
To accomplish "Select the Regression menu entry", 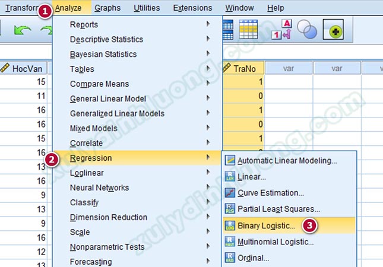I will click(x=137, y=158).
